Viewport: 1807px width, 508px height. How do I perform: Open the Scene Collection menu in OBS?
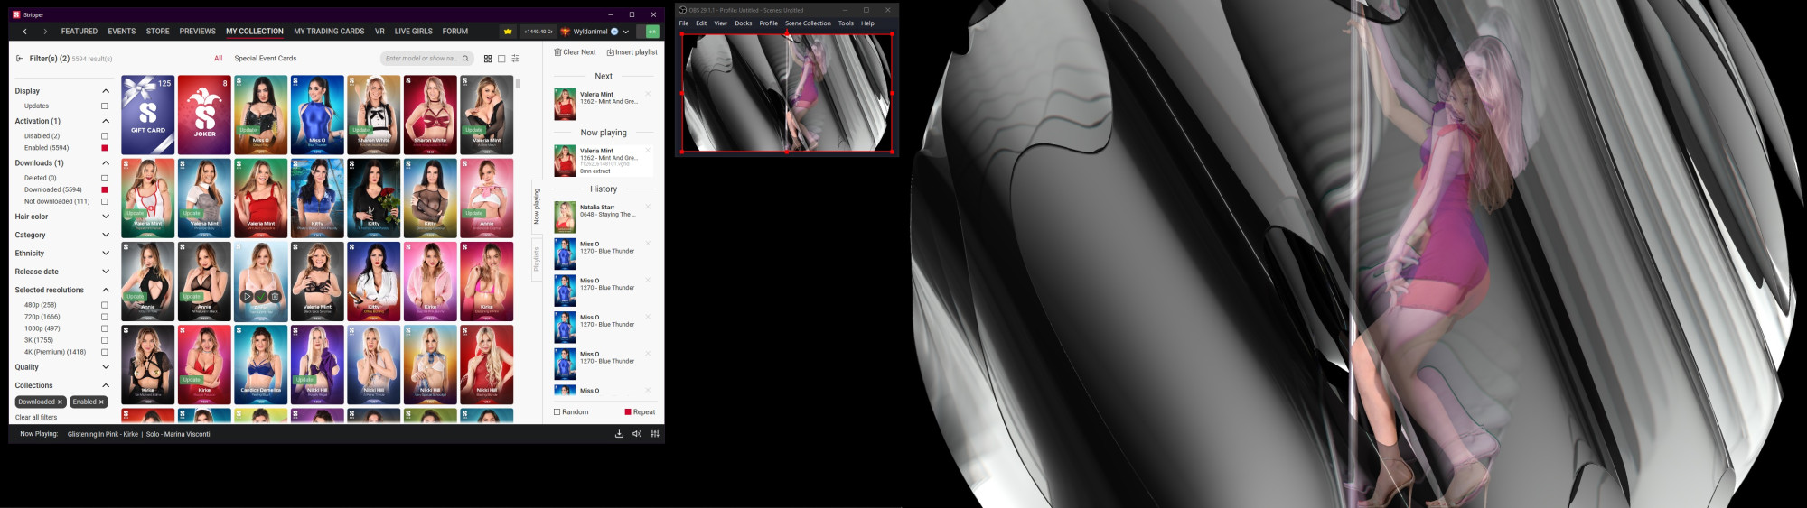pos(808,23)
